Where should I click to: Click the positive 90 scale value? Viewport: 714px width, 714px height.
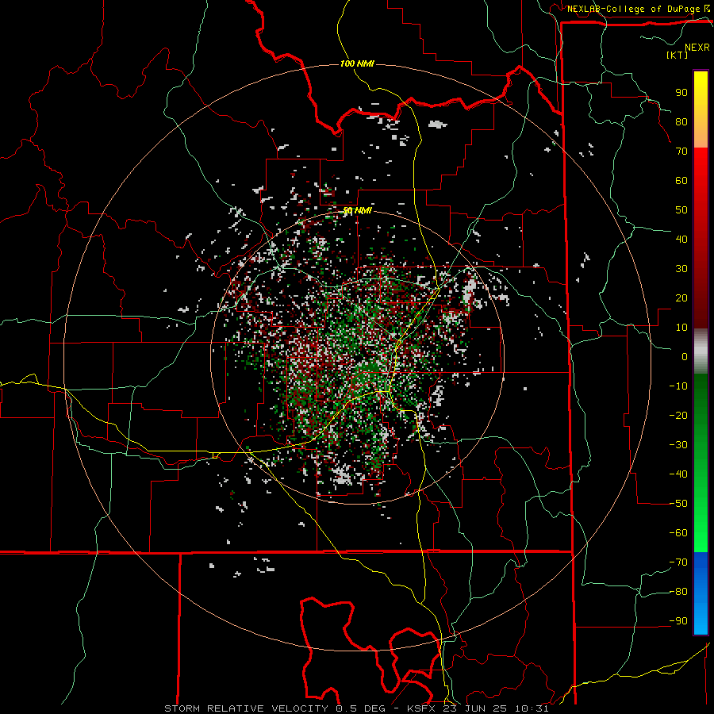pyautogui.click(x=681, y=93)
